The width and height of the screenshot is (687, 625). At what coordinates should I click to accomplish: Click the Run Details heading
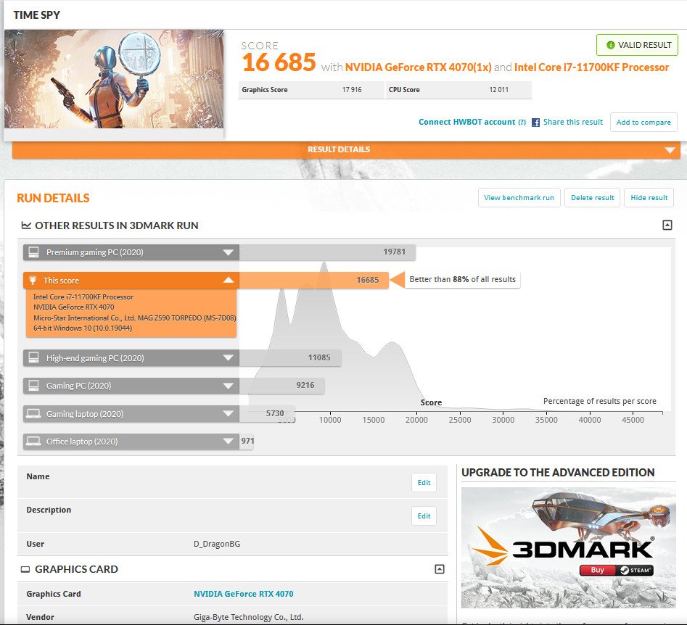click(53, 198)
